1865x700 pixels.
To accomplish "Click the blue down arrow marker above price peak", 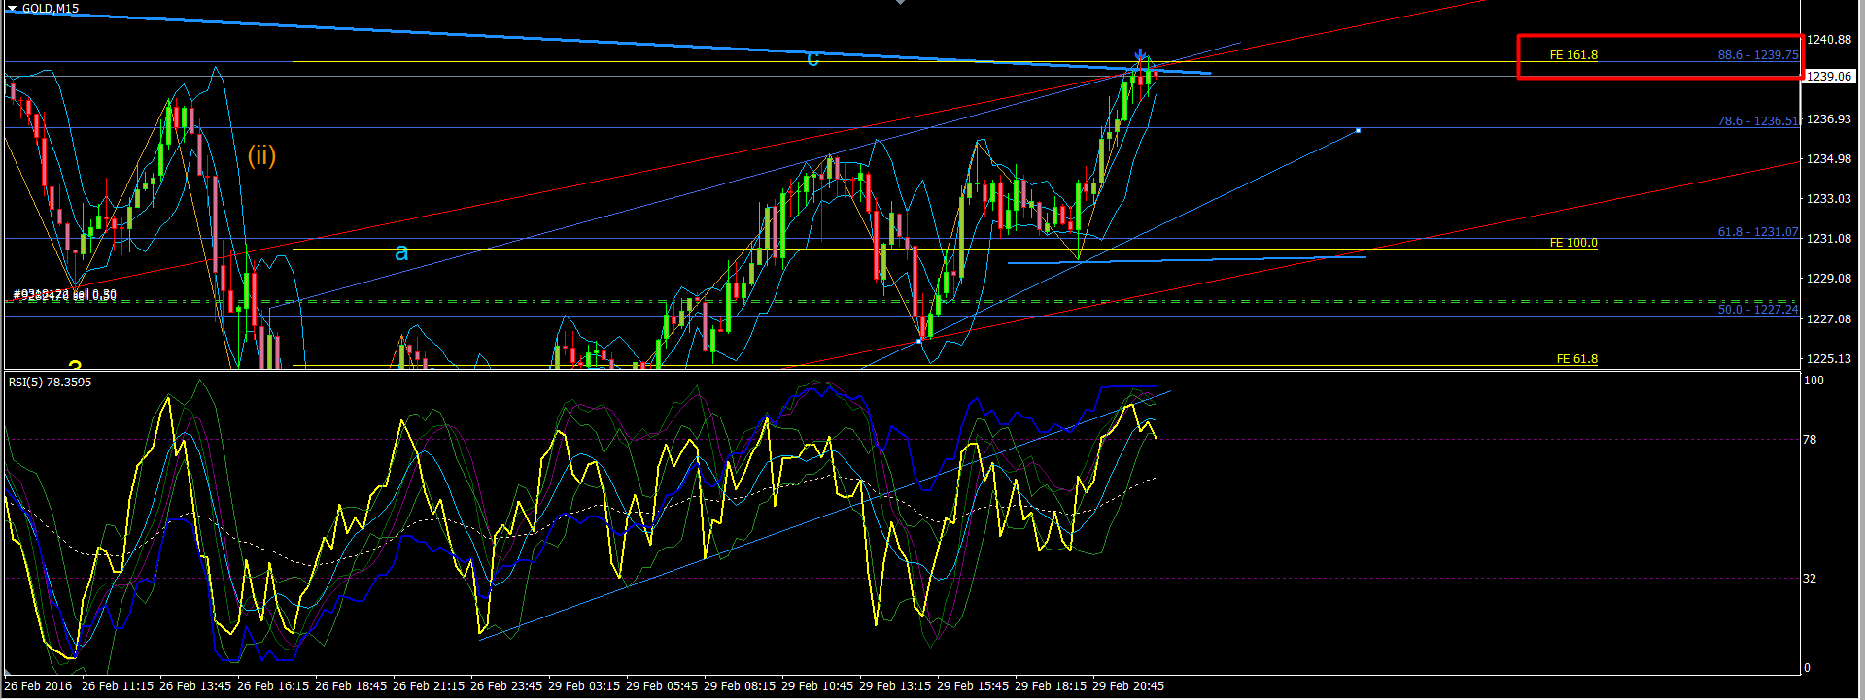I will [x=1141, y=56].
